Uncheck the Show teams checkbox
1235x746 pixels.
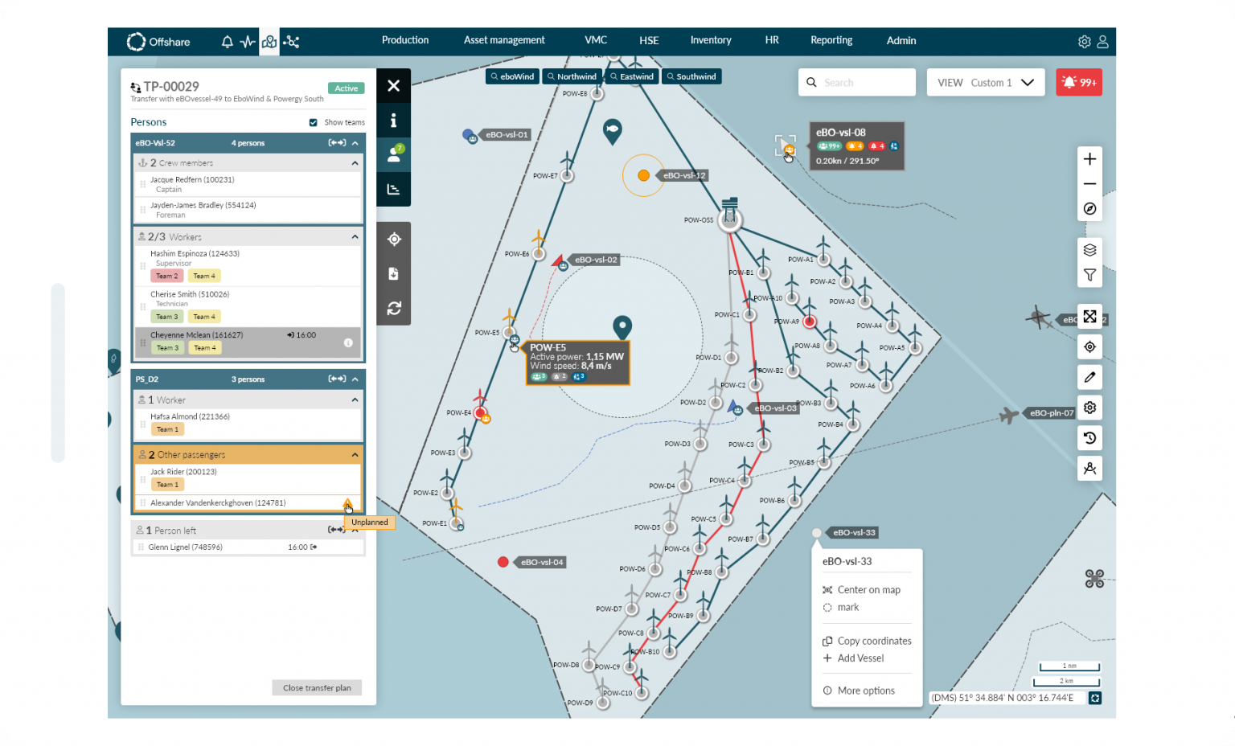coord(313,122)
